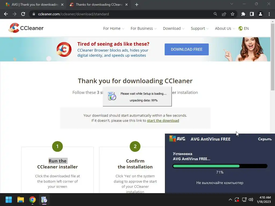This screenshot has height=206, width=275.
Task: Expand the About Us menu
Action: pos(225,28)
